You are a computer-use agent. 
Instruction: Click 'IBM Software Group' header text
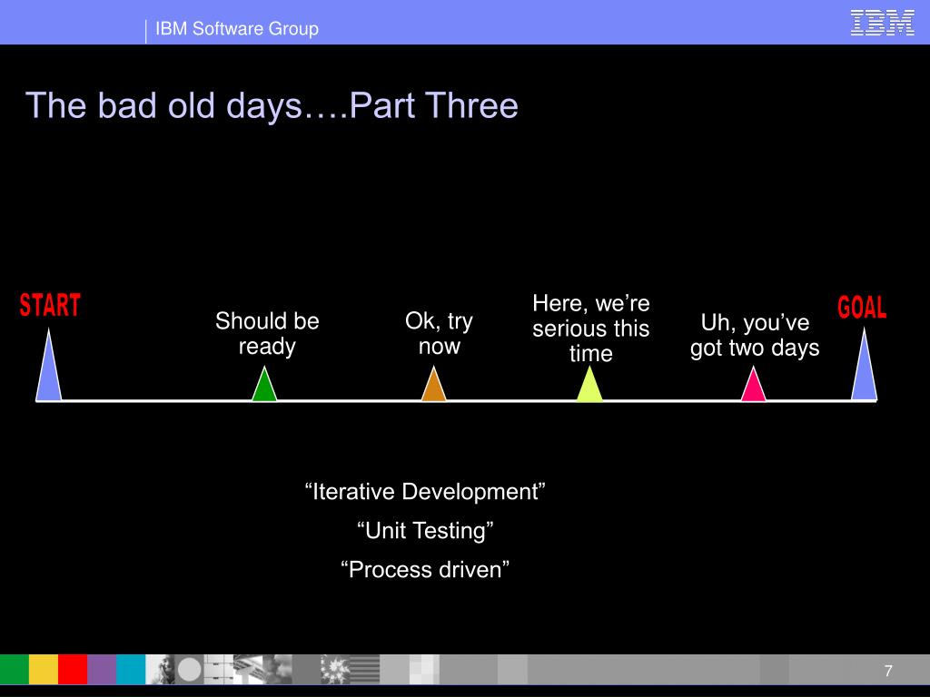pyautogui.click(x=237, y=28)
